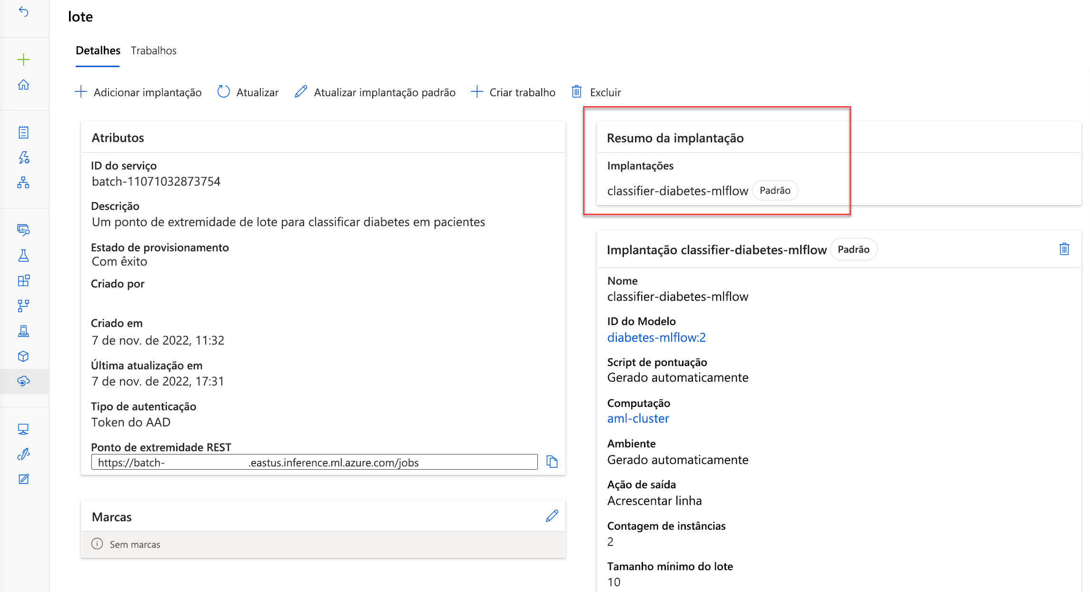The height and width of the screenshot is (592, 1090).
Task: Select the Detalhes tab
Action: pos(96,50)
